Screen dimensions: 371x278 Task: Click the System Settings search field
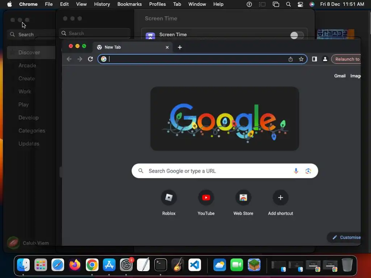click(x=95, y=33)
